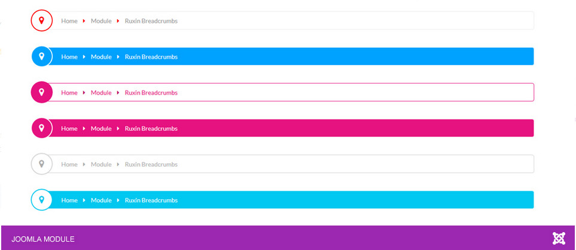This screenshot has width=576, height=250.
Task: Open Home in the blue filled breadcrumb
Action: pos(69,57)
